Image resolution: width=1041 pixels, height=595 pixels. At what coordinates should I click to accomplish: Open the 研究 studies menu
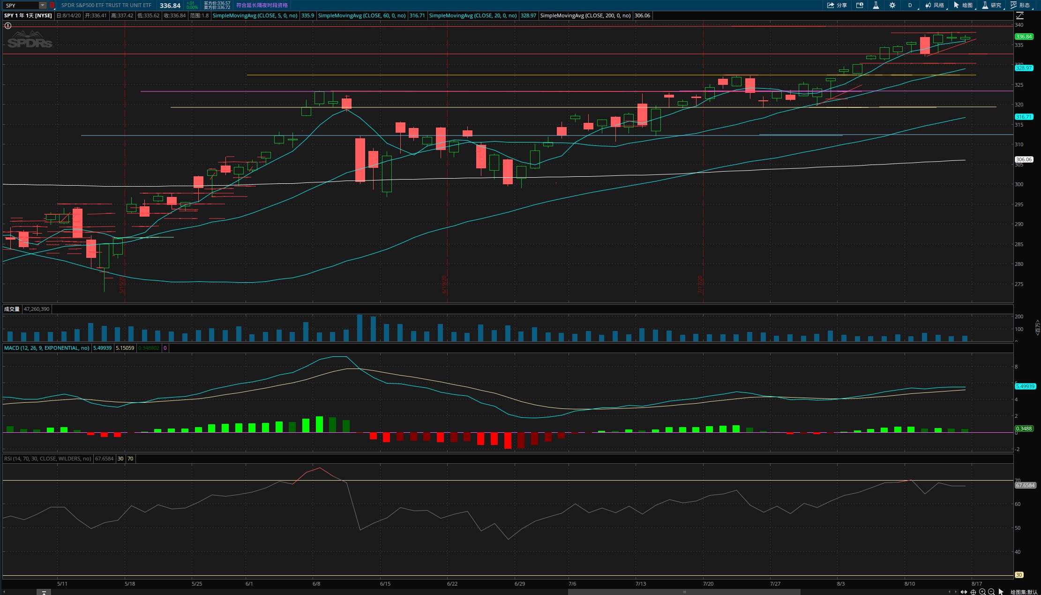pyautogui.click(x=992, y=5)
